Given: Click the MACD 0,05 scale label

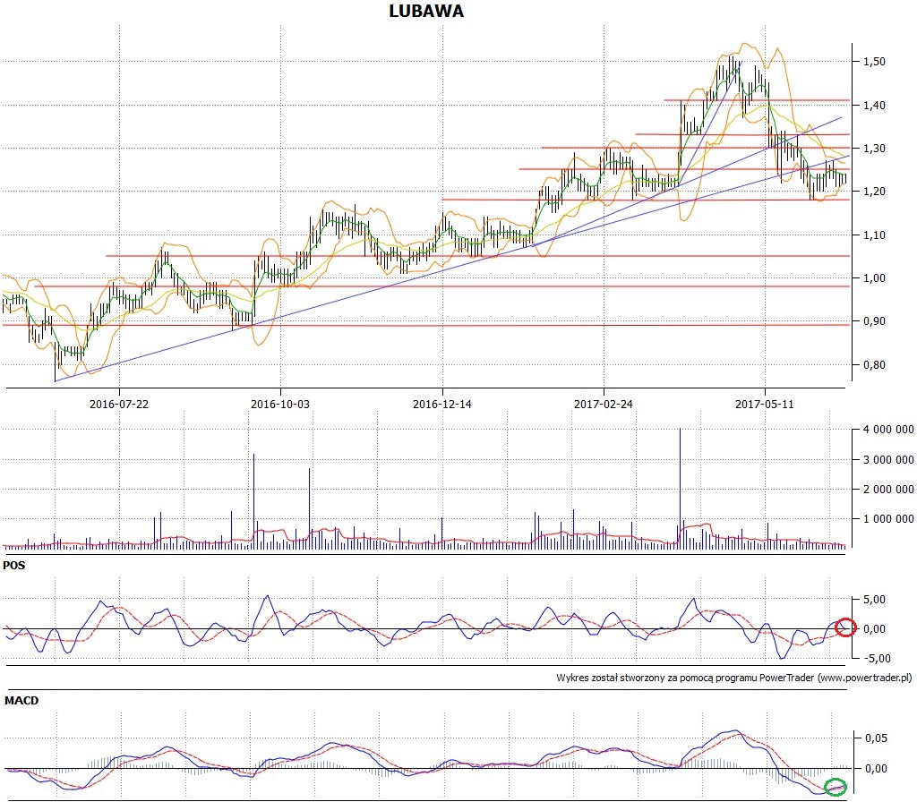Looking at the screenshot, I should (876, 738).
